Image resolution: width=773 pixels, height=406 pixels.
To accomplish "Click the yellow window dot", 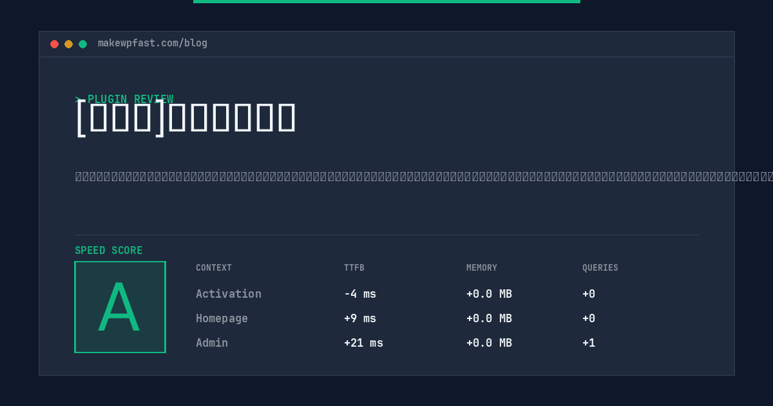I will (x=68, y=44).
